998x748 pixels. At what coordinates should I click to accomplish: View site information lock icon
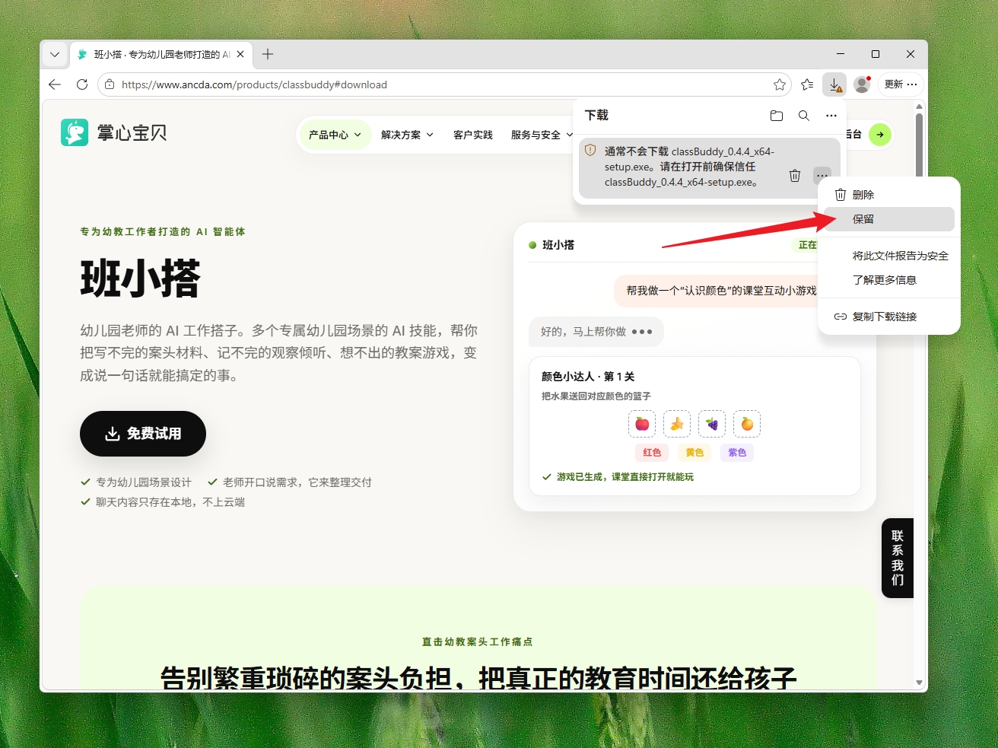tap(110, 84)
